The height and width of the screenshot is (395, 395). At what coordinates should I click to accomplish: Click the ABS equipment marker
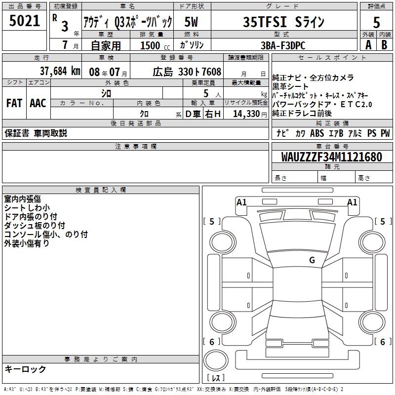click(x=317, y=133)
